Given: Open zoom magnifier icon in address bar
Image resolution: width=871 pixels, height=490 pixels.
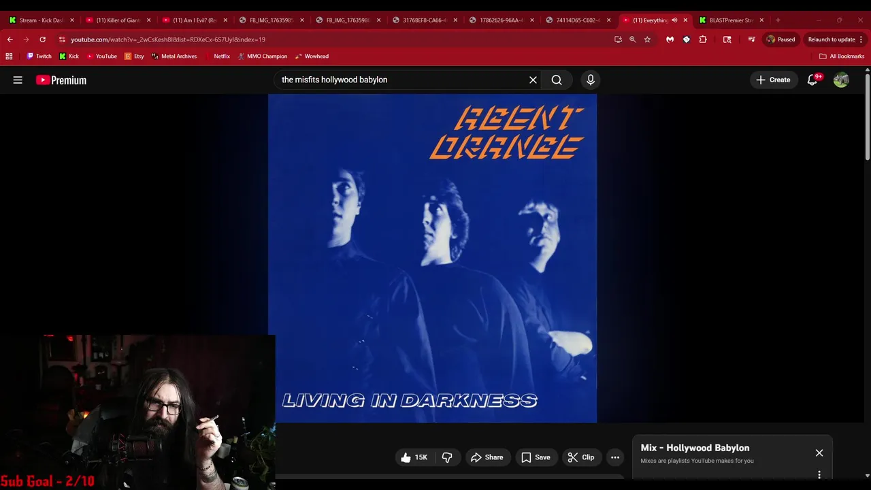Looking at the screenshot, I should click(x=632, y=39).
